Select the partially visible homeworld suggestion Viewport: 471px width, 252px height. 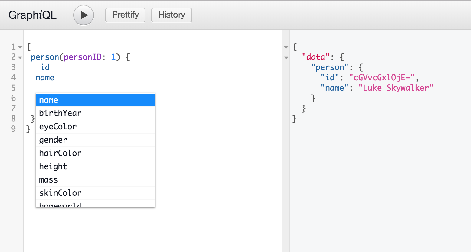point(95,205)
